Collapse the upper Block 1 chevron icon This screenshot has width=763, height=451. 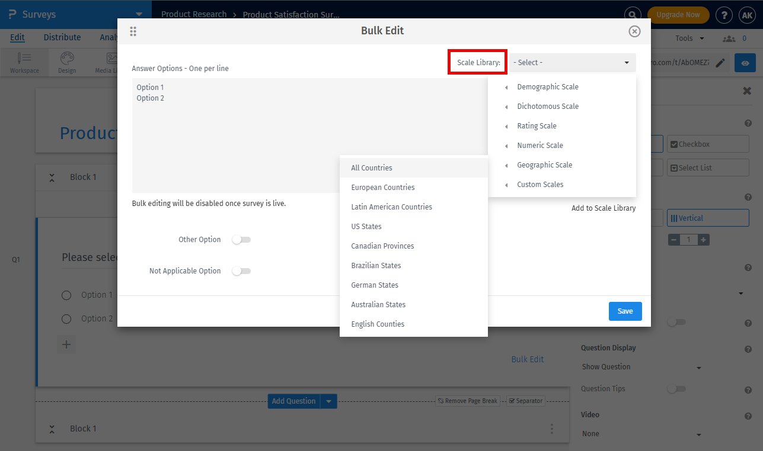pyautogui.click(x=52, y=177)
